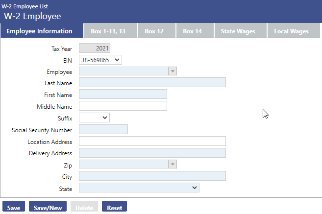Viewport: 322px width, 214px height.
Task: Click the Last Name input field
Action: click(152, 83)
